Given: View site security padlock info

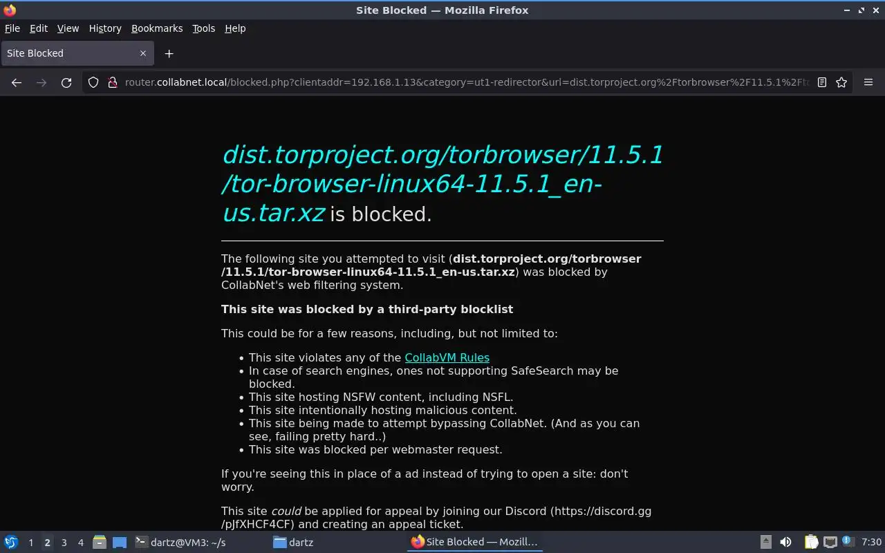Looking at the screenshot, I should click(112, 82).
